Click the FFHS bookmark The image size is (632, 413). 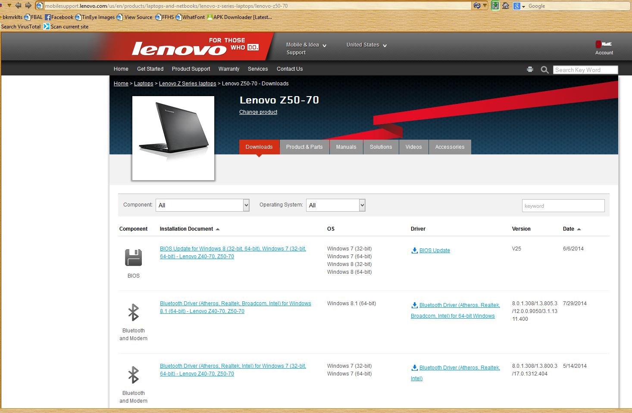coord(165,17)
